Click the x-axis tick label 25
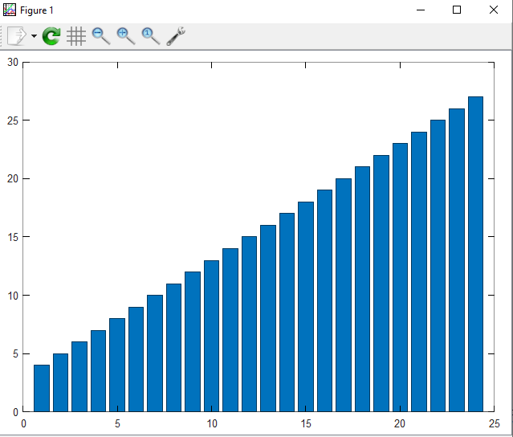Image resolution: width=513 pixels, height=437 pixels. 494,423
